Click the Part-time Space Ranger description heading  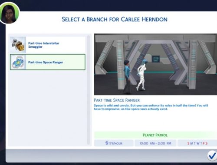pos(117,100)
